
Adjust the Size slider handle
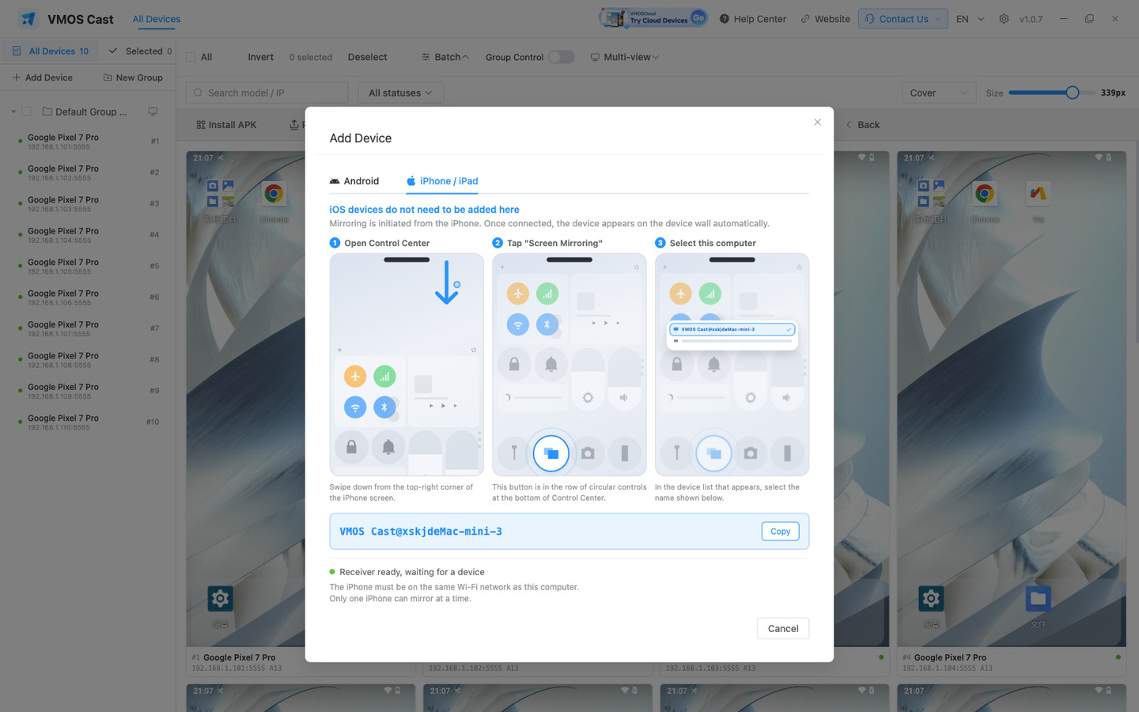point(1072,93)
